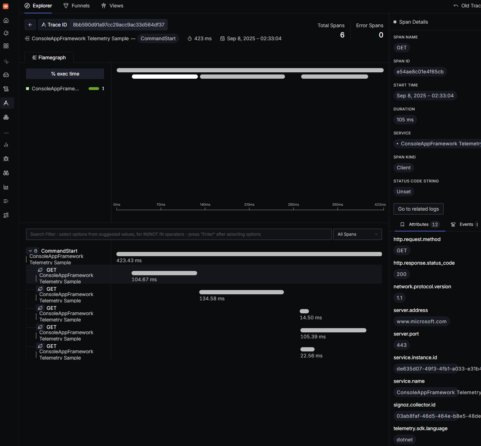Click the 105 ms duration chip
Image resolution: width=481 pixels, height=446 pixels.
[405, 120]
